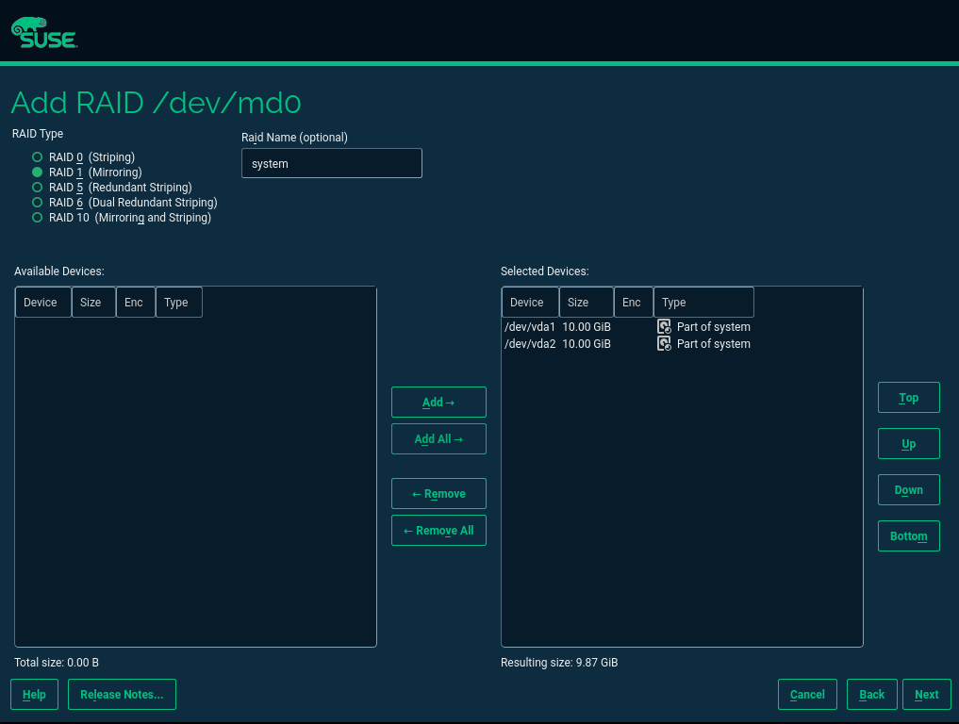
Task: Click the SUSE chameleon logo
Action: 43,33
